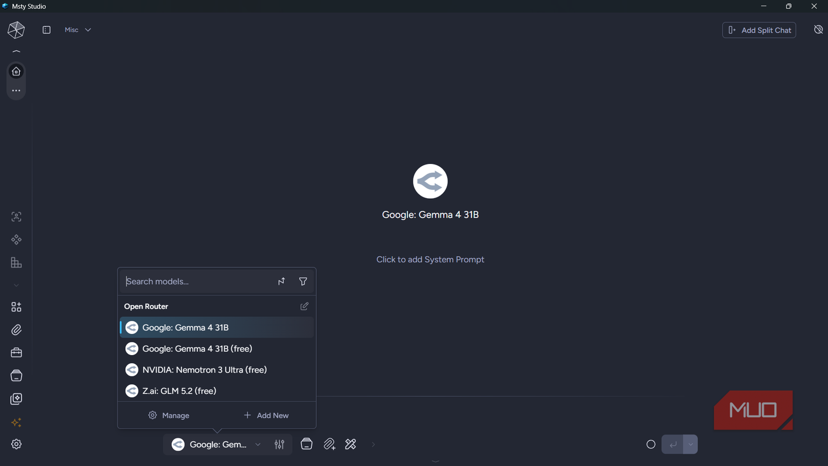Viewport: 828px width, 466px height.
Task: Click the attach file paperclip in chat bar
Action: (330, 444)
